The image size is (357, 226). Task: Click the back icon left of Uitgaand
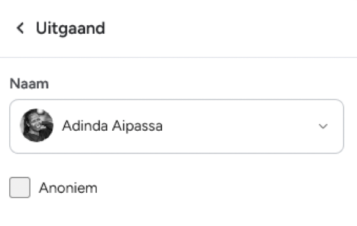pos(20,28)
